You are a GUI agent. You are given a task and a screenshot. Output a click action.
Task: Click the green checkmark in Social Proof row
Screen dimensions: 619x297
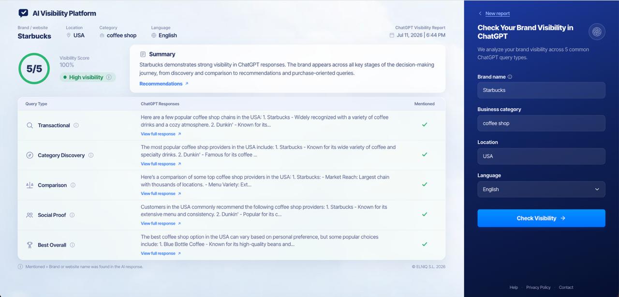[x=425, y=214]
